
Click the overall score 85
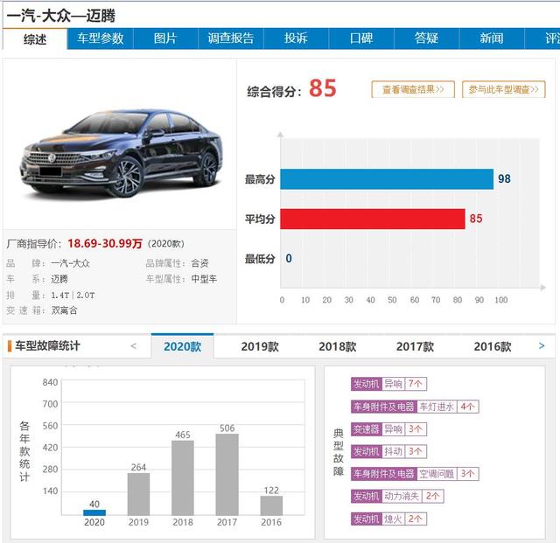point(323,88)
